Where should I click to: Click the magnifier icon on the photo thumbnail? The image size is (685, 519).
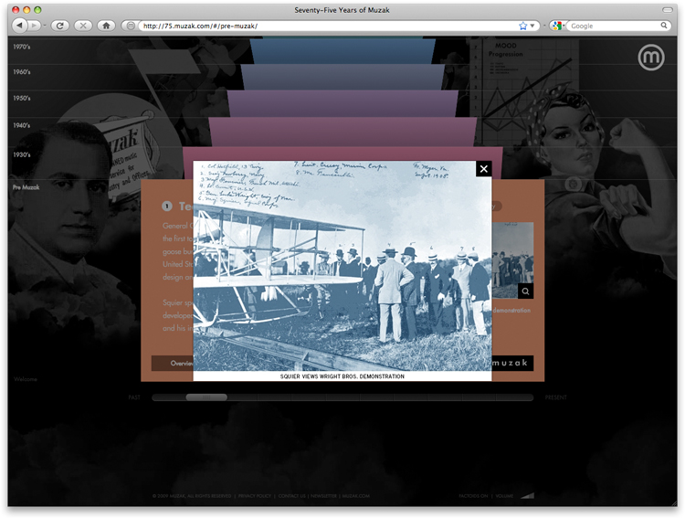click(x=525, y=291)
